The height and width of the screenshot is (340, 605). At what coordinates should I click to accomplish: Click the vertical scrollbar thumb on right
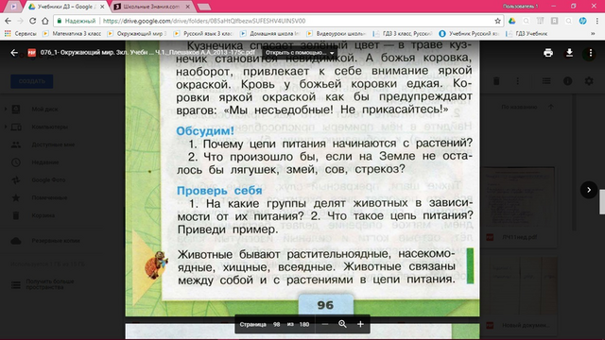click(602, 202)
